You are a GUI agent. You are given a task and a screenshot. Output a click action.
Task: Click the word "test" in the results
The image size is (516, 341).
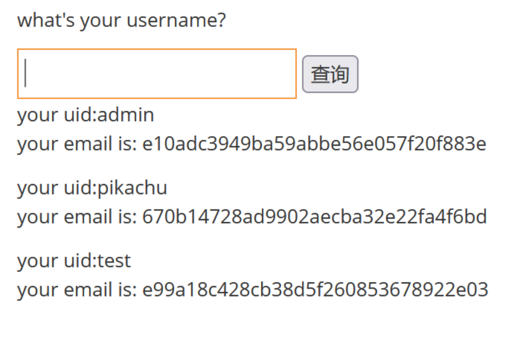pyautogui.click(x=114, y=260)
